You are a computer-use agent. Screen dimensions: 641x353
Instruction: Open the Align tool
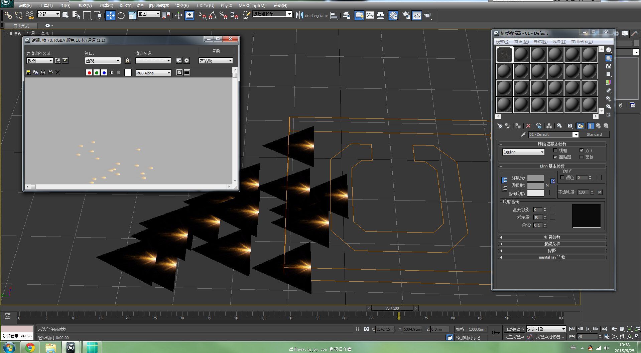334,15
